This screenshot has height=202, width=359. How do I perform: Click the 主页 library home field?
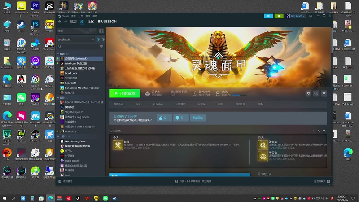tap(77, 31)
